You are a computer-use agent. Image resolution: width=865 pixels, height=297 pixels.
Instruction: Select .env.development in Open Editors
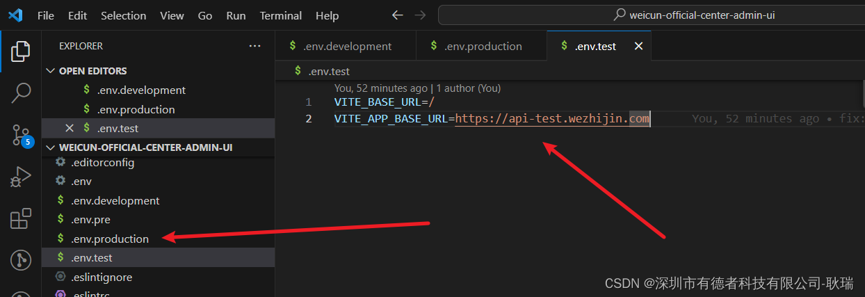[158, 90]
